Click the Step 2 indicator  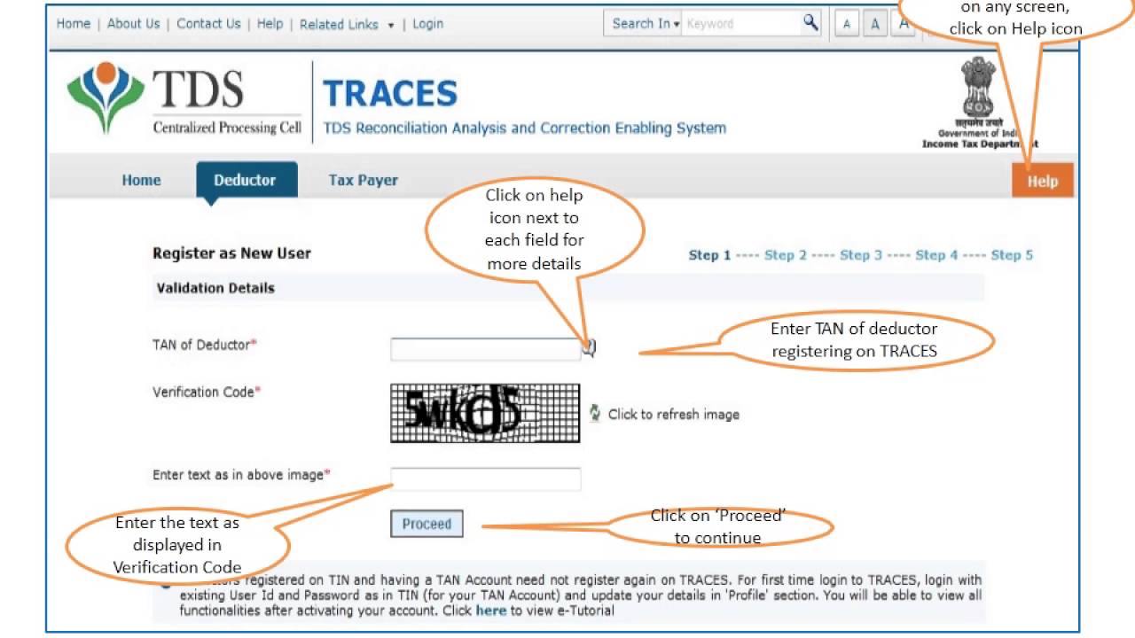pyautogui.click(x=786, y=255)
